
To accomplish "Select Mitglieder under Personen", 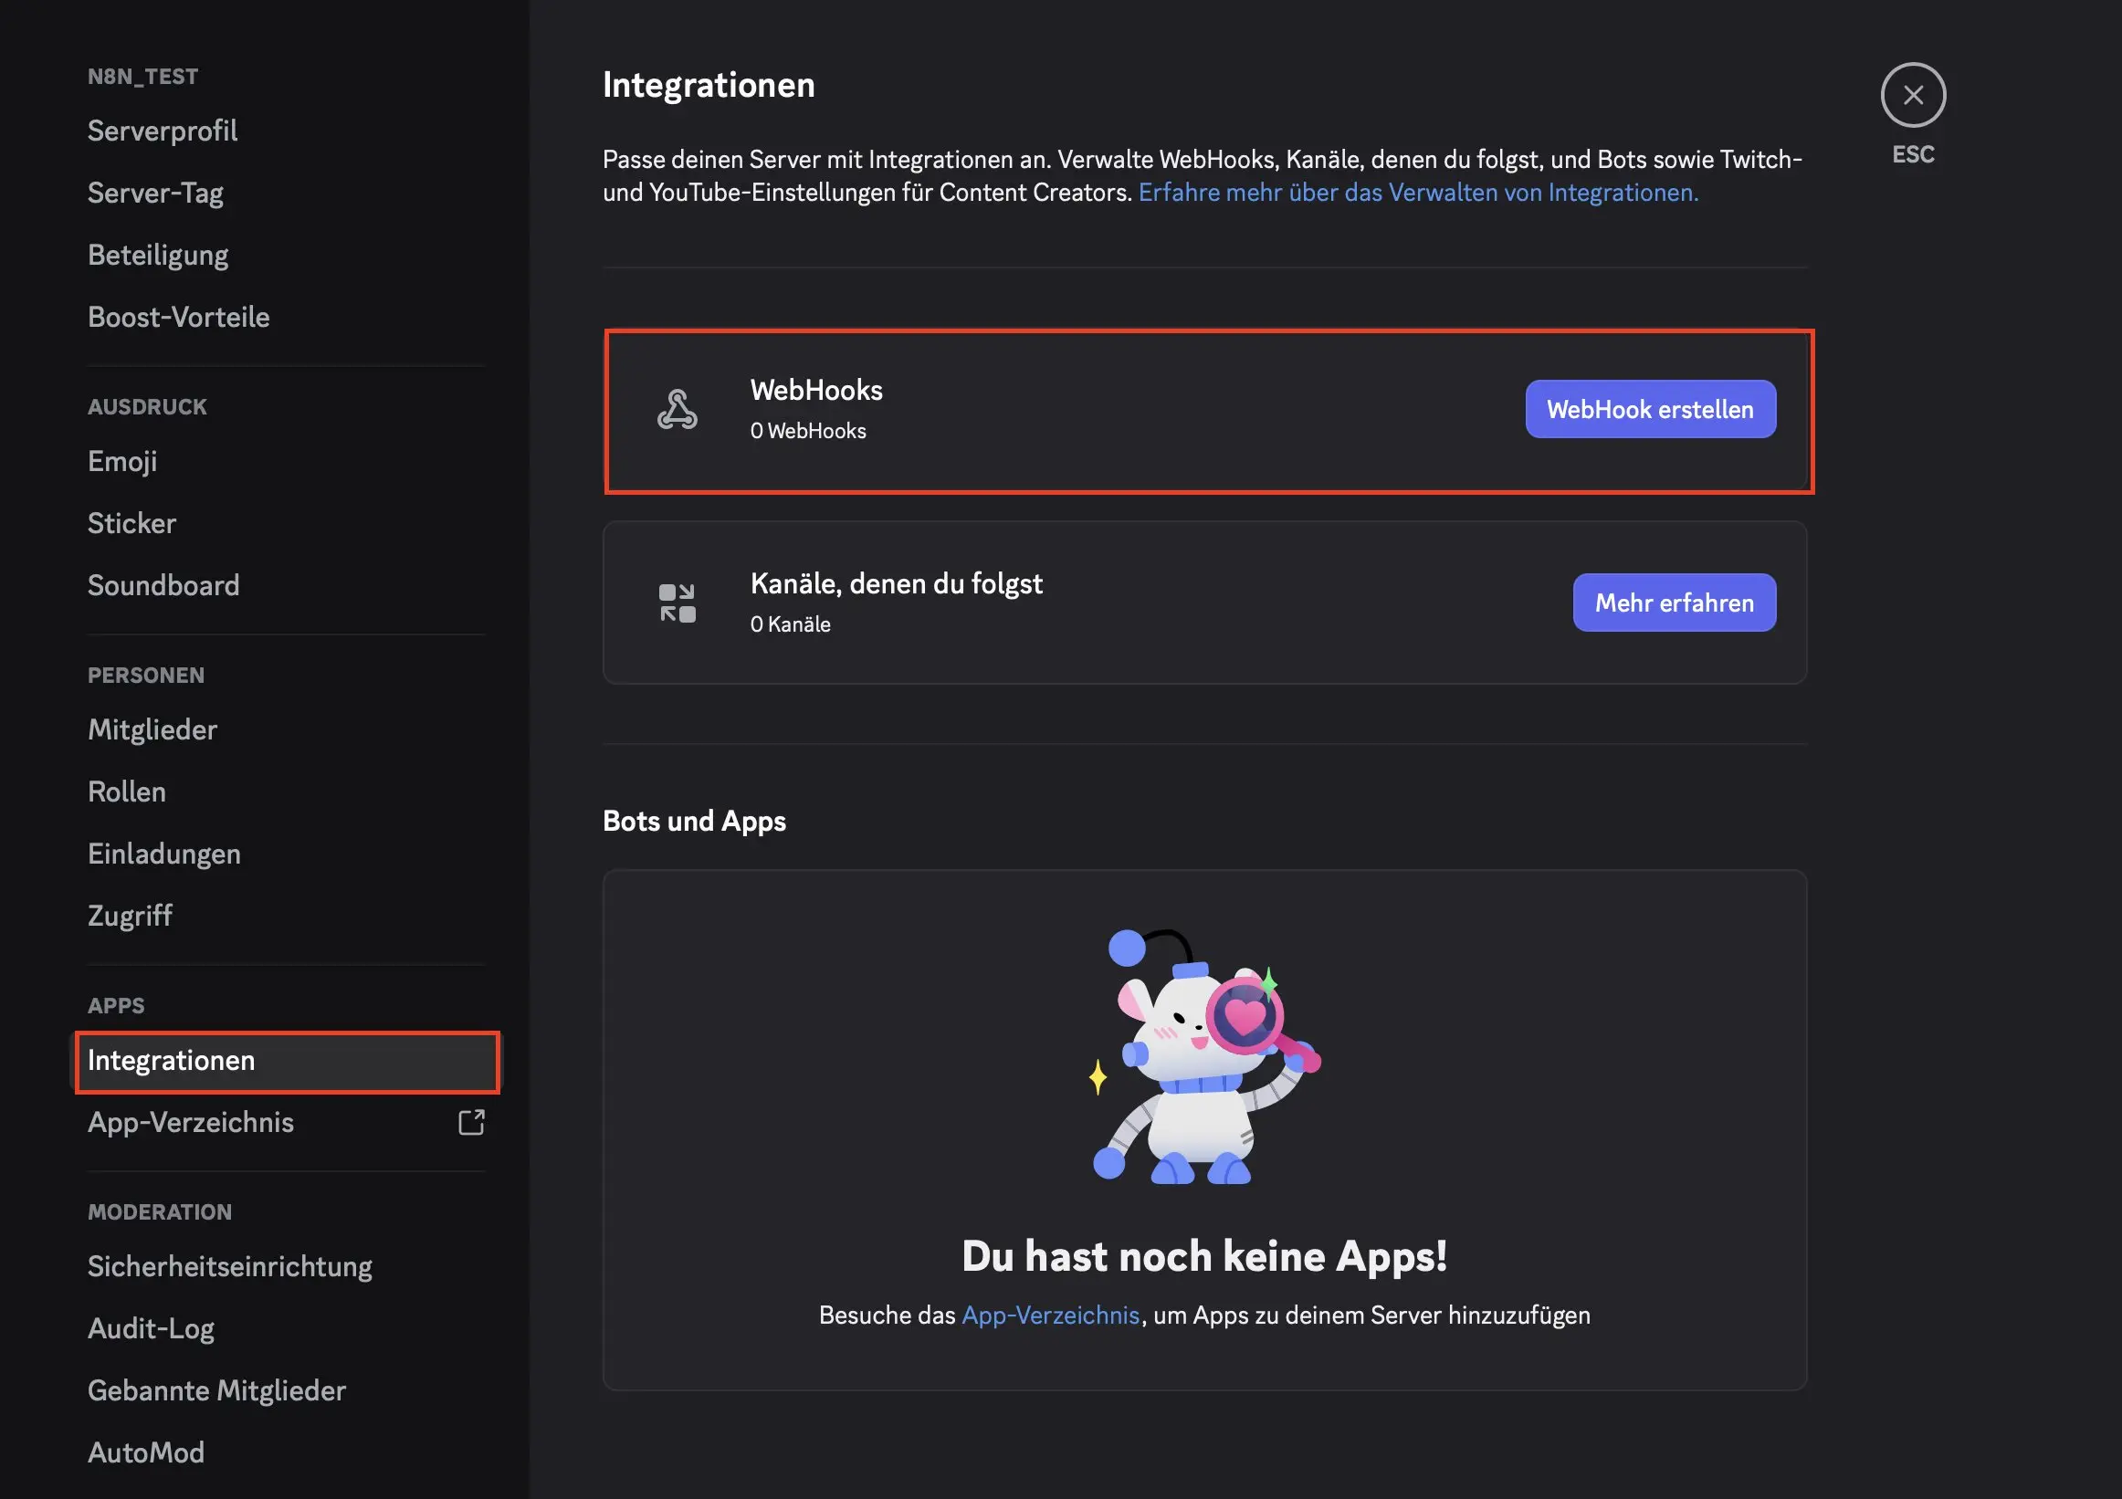I will (152, 729).
